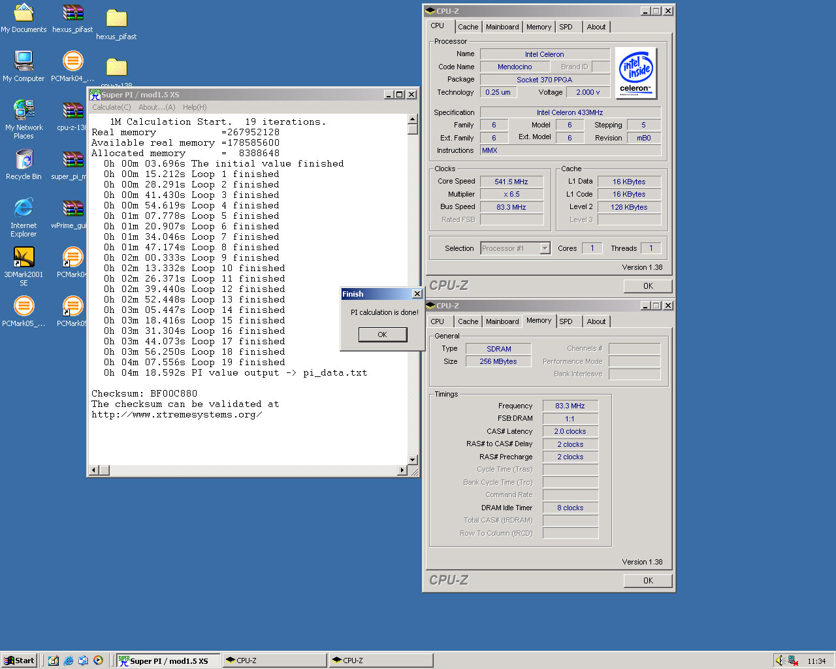Viewport: 836px width, 669px height.
Task: Click the network connection tray icon
Action: coord(793,661)
